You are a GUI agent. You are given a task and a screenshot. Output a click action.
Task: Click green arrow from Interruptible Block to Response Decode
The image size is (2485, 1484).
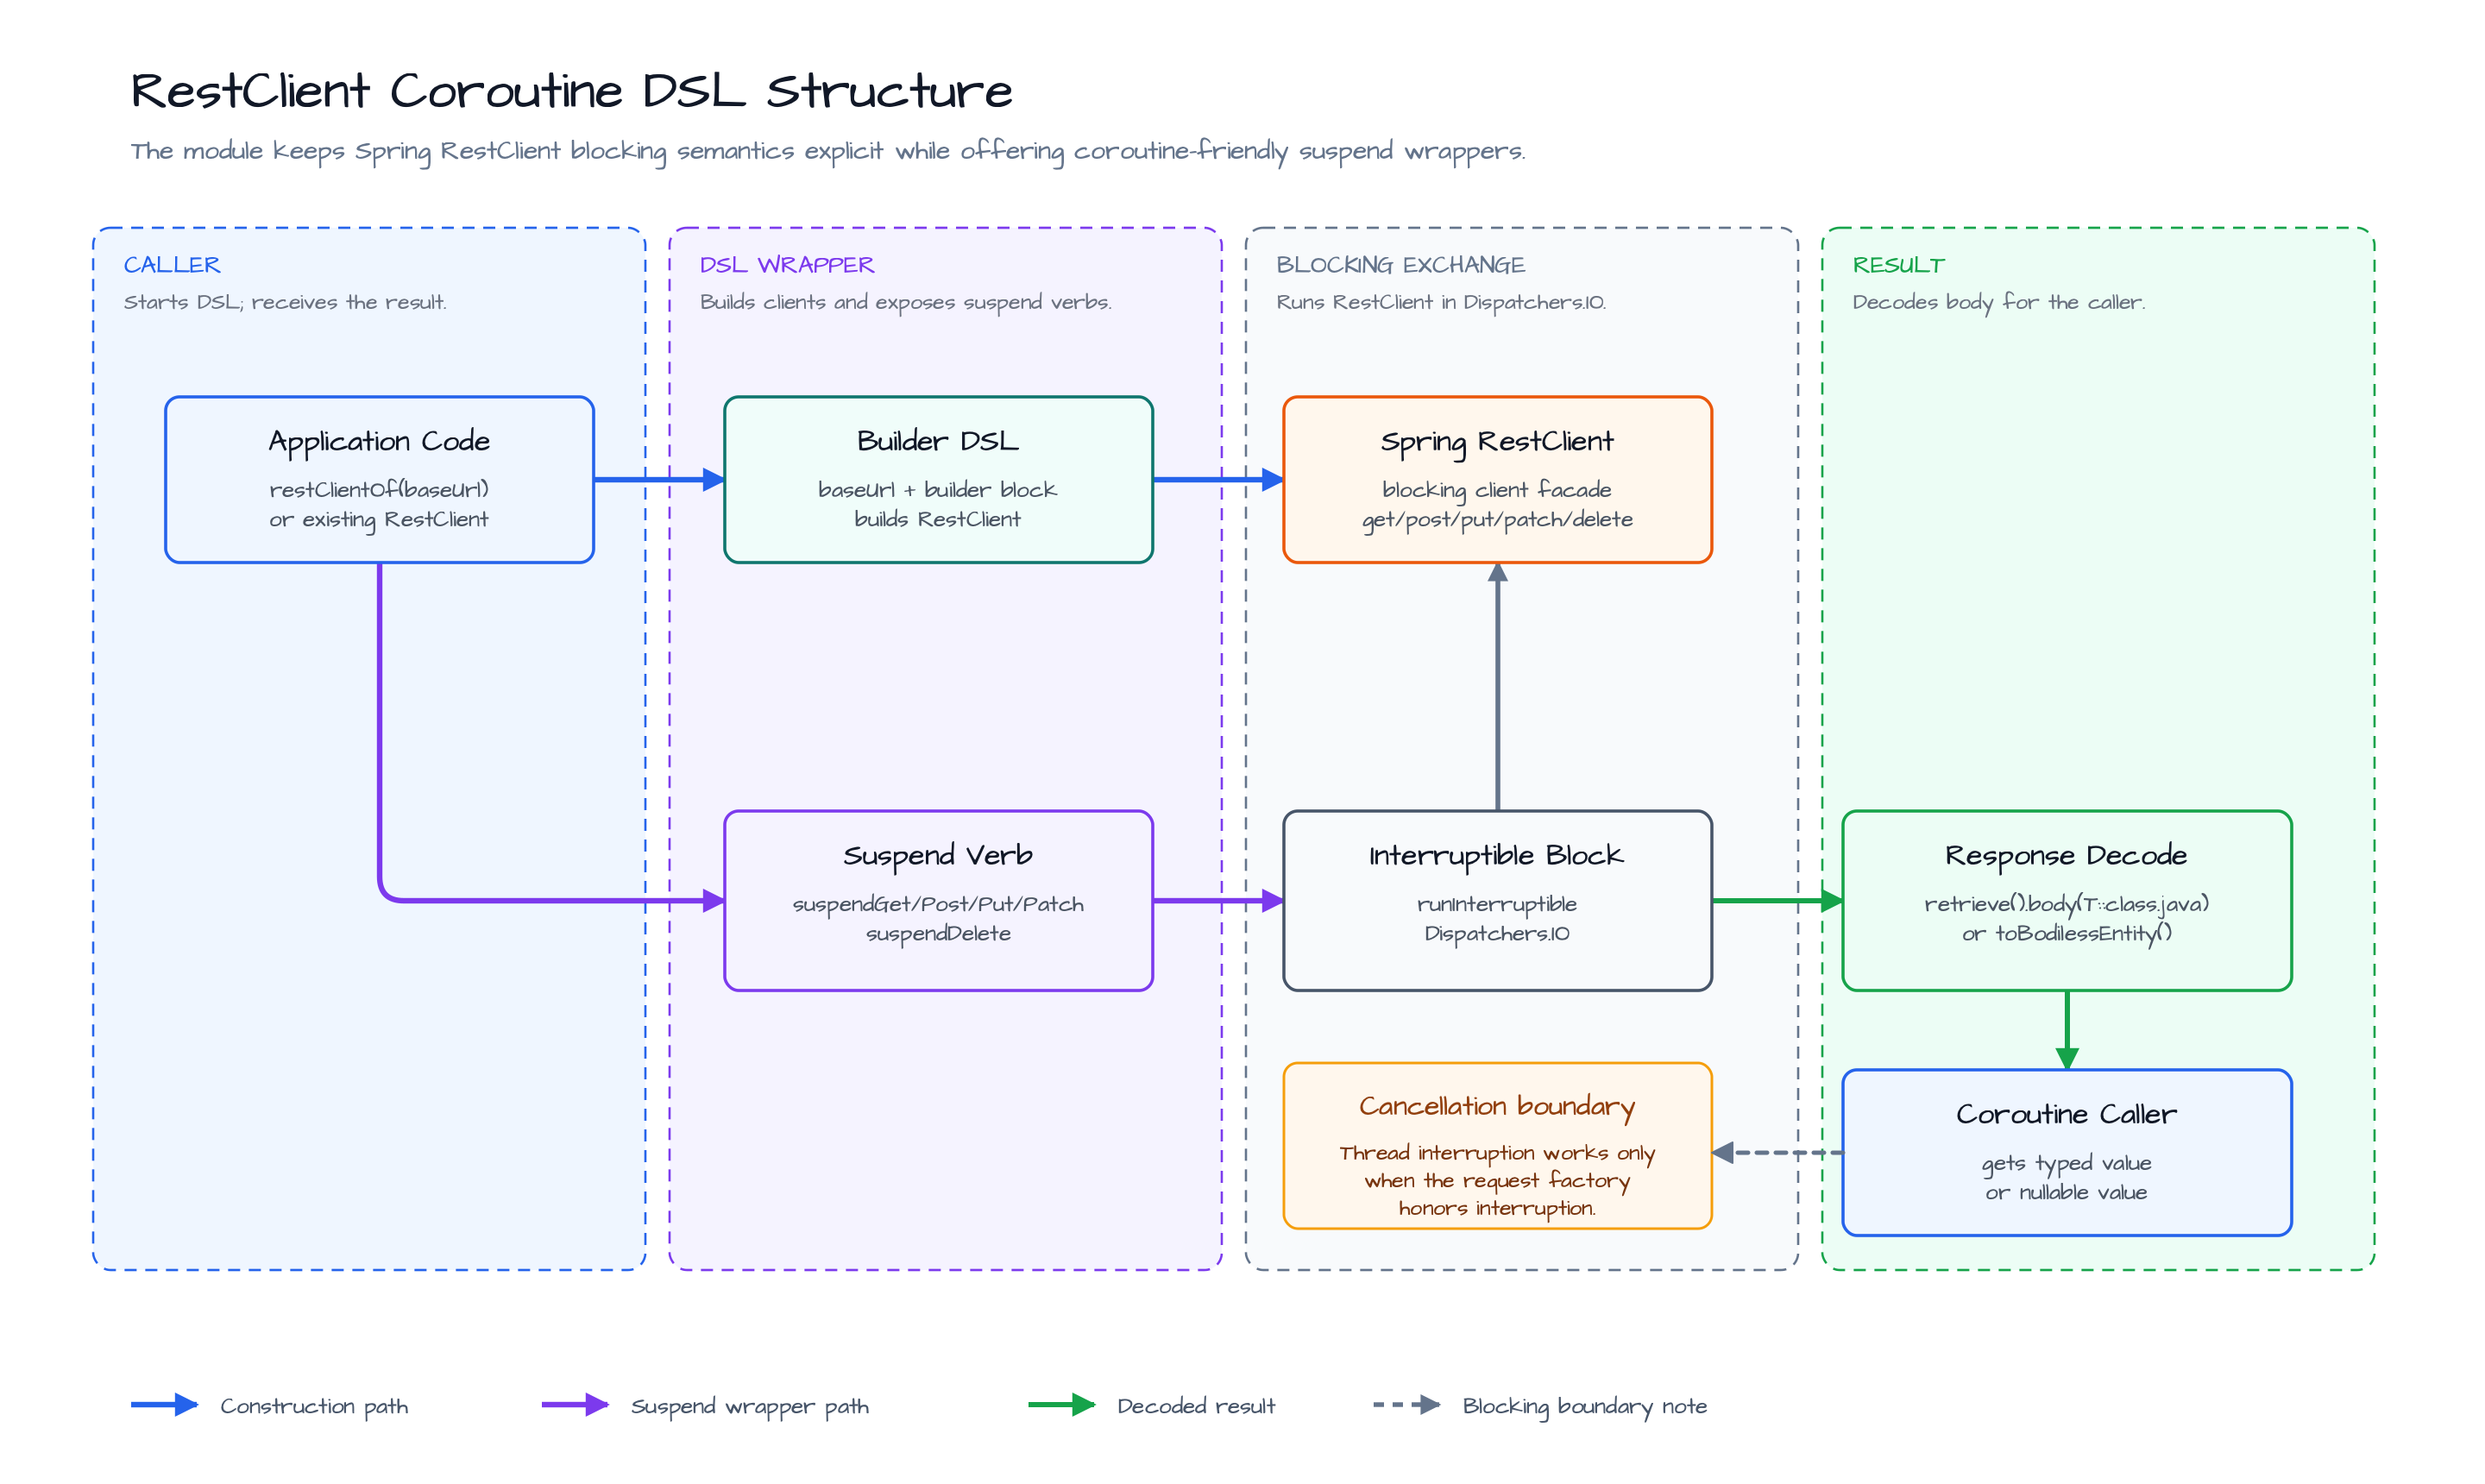pyautogui.click(x=1777, y=901)
